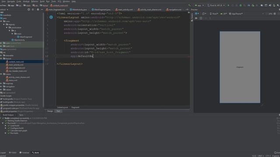Toggle view options eye icon in Preview
The image size is (280, 157).
click(x=196, y=18)
